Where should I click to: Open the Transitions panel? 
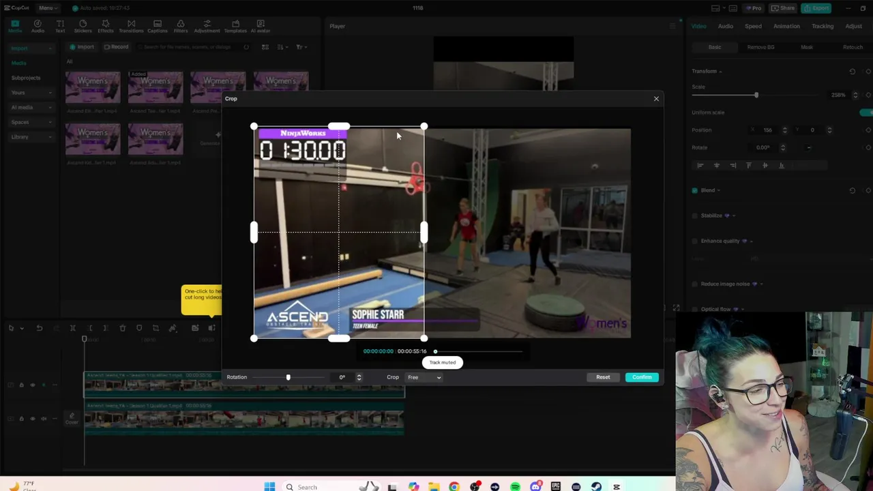[x=131, y=26]
